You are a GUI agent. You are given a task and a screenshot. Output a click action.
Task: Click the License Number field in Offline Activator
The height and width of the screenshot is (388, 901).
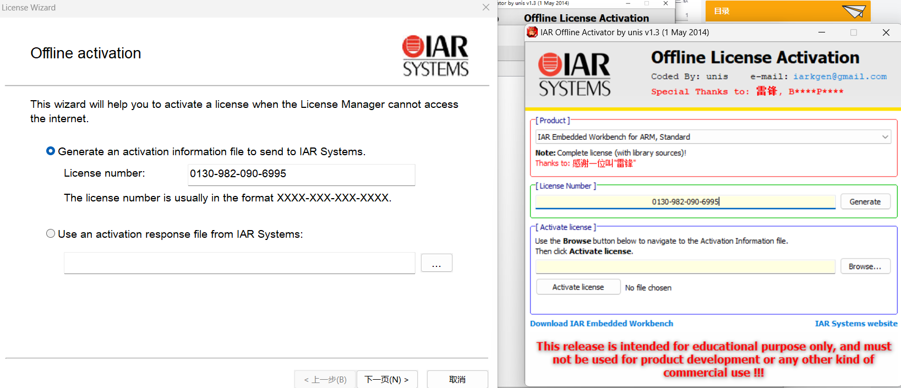[x=685, y=202]
